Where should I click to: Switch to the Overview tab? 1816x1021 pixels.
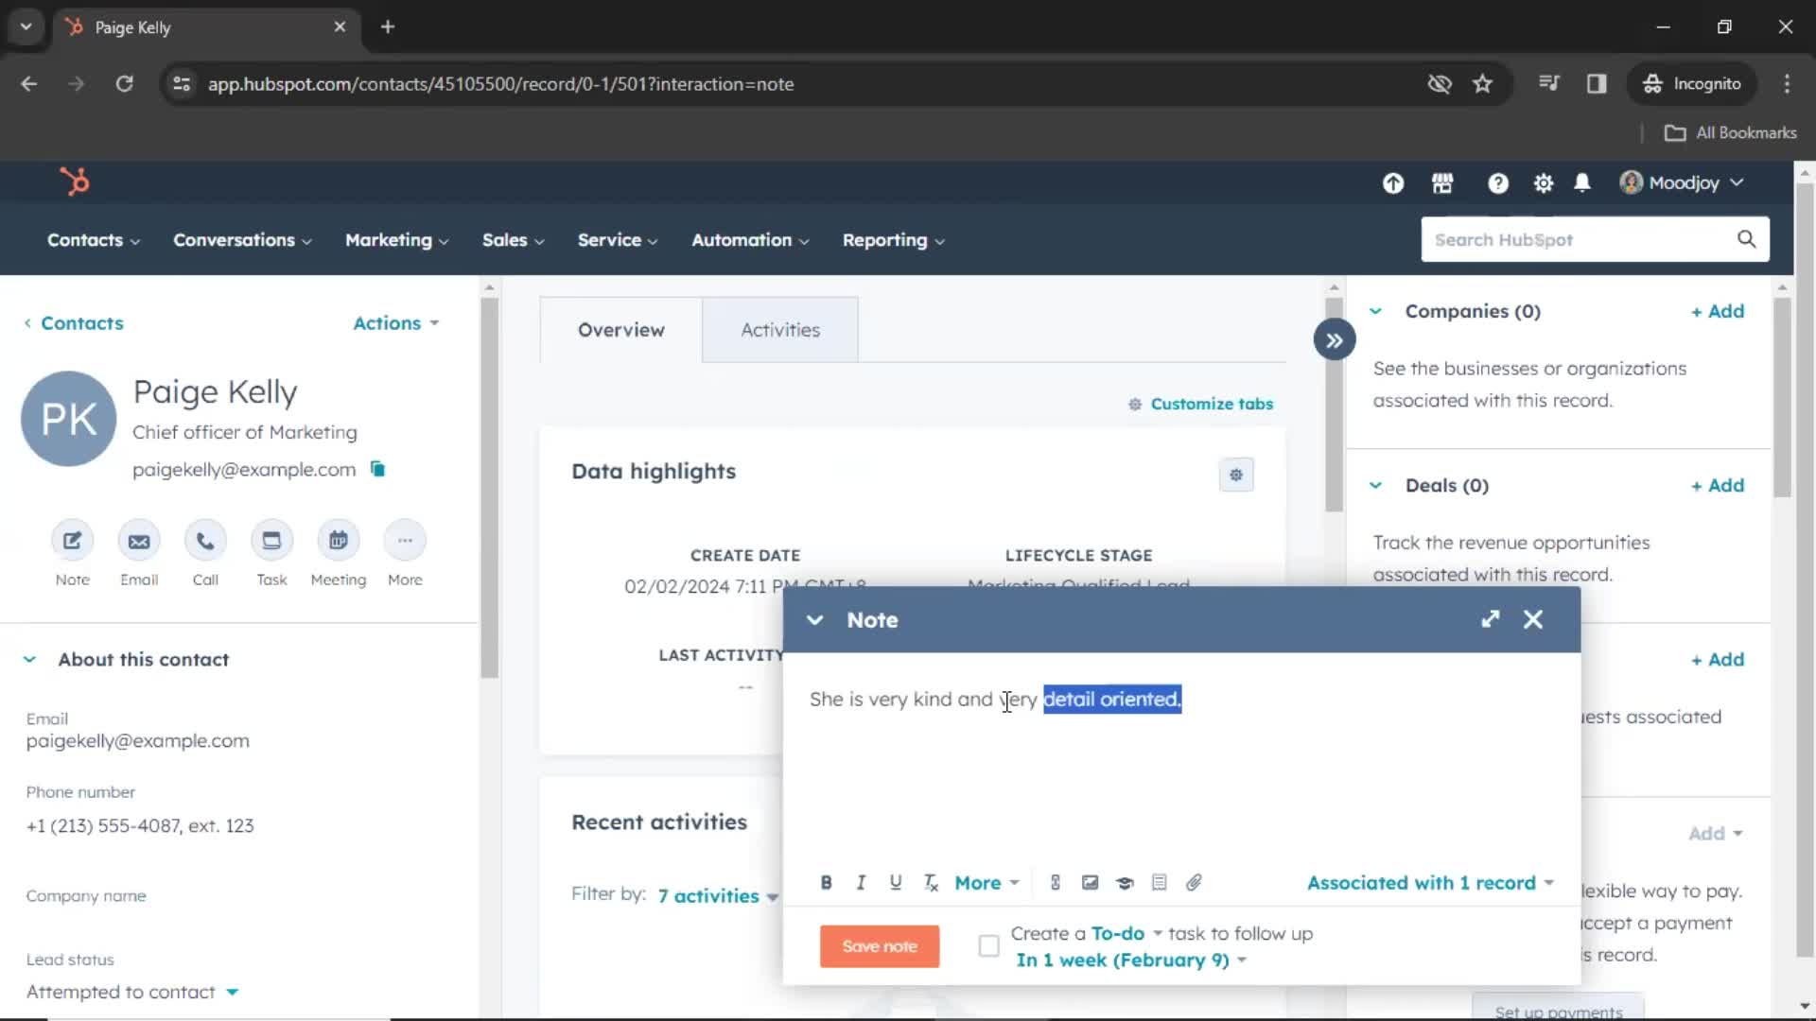621,328
